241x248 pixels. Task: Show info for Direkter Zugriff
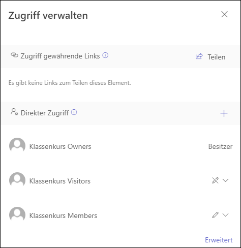click(x=74, y=112)
